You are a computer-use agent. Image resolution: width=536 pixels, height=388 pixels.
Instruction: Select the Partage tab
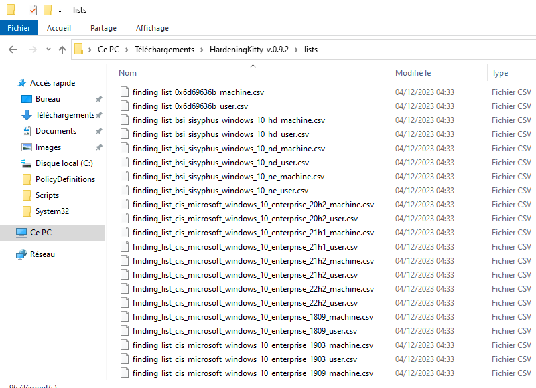[103, 28]
